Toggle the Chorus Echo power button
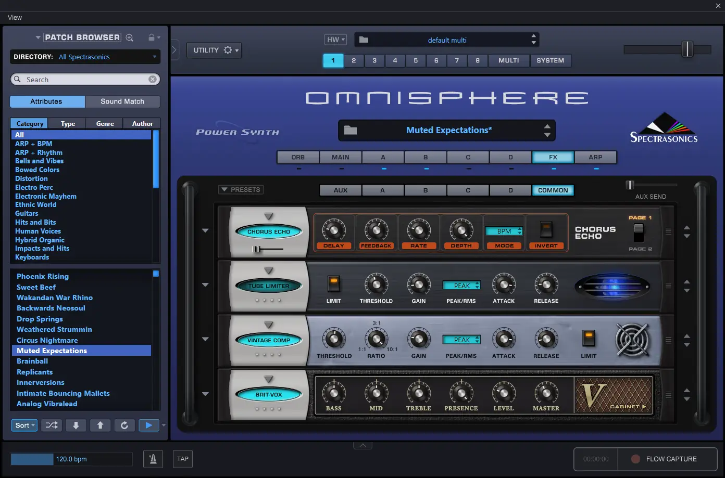725x478 pixels. click(269, 231)
